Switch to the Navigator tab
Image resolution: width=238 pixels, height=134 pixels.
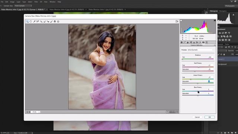[223, 11]
